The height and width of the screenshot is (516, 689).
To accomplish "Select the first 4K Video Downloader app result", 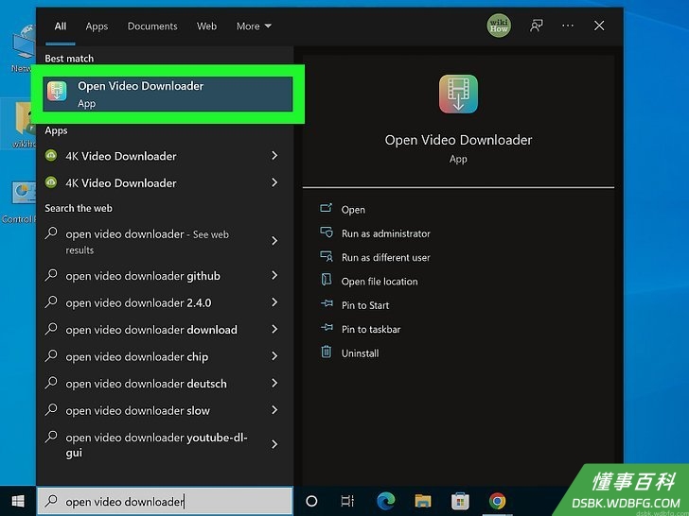I will point(165,156).
